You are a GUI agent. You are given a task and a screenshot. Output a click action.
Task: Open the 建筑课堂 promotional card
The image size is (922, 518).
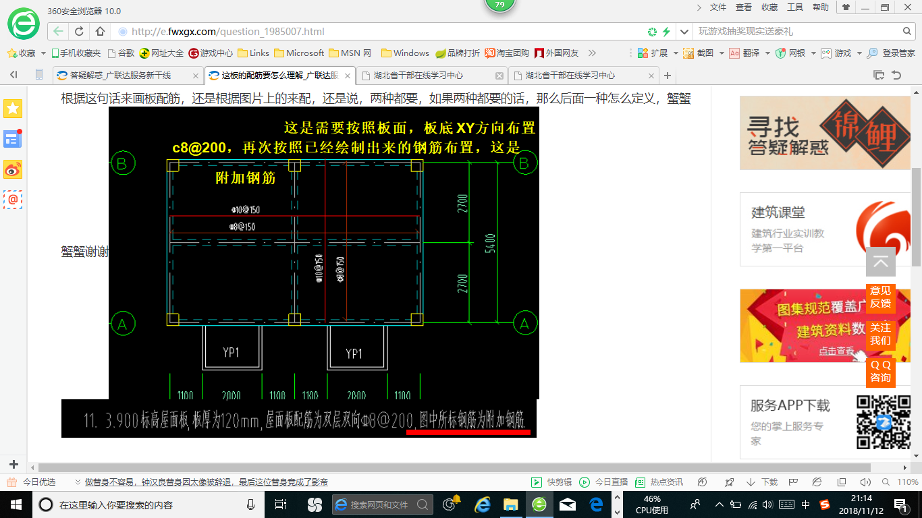825,229
